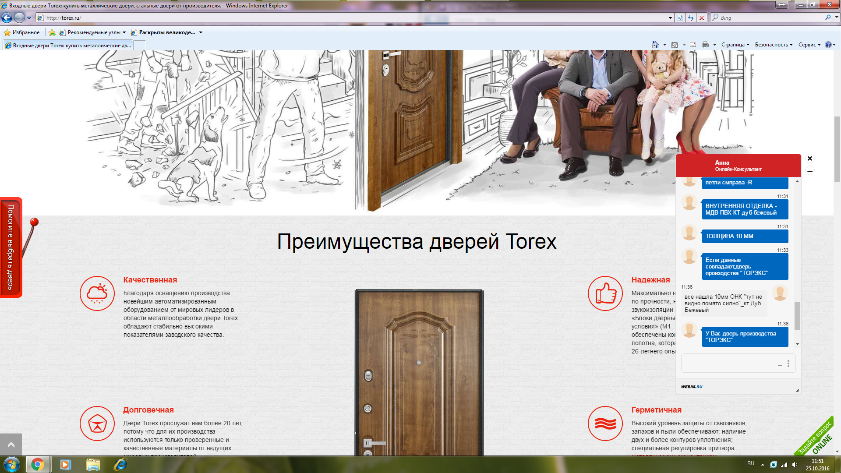Open the Windows Start menu

click(12, 464)
